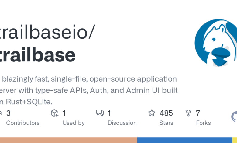Screen dimensions: 237x143
Task: Open the bold trailbase repository title
Action: pyautogui.click(x=38, y=55)
